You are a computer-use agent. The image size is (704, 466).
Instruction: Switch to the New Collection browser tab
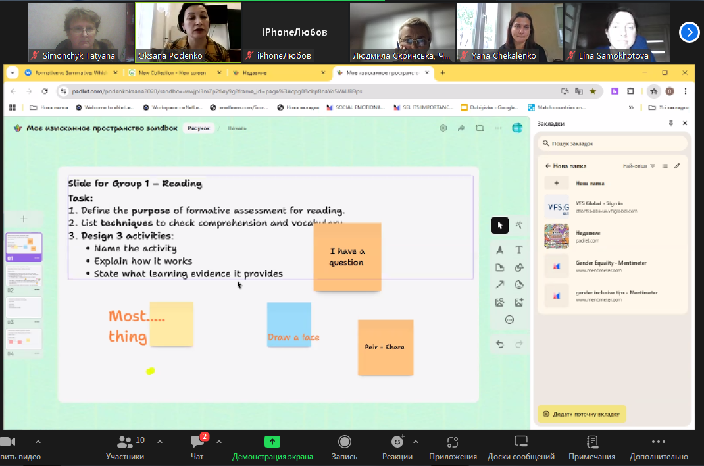tap(172, 72)
